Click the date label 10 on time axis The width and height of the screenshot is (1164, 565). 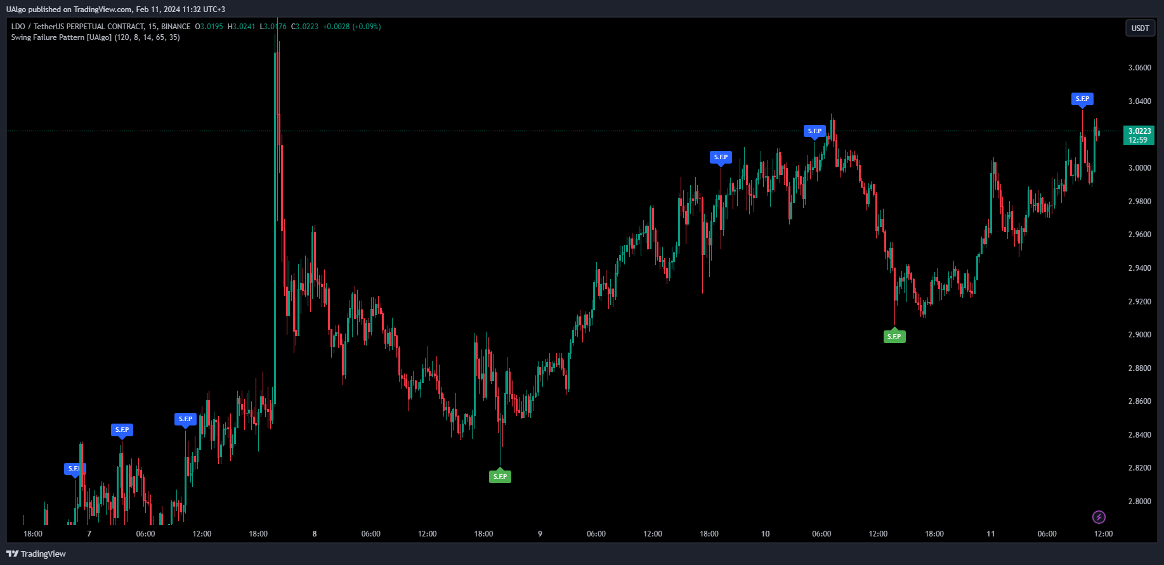tap(766, 534)
